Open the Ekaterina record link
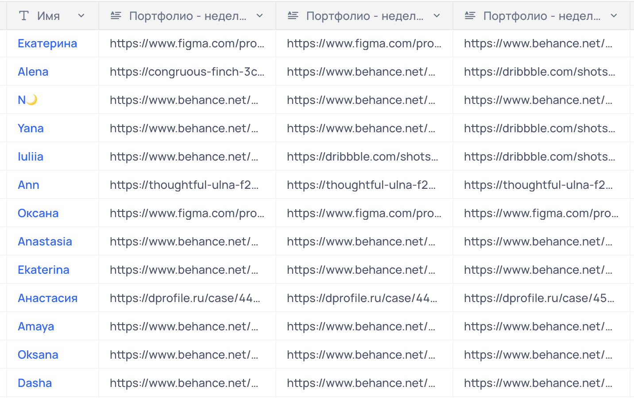 43,270
